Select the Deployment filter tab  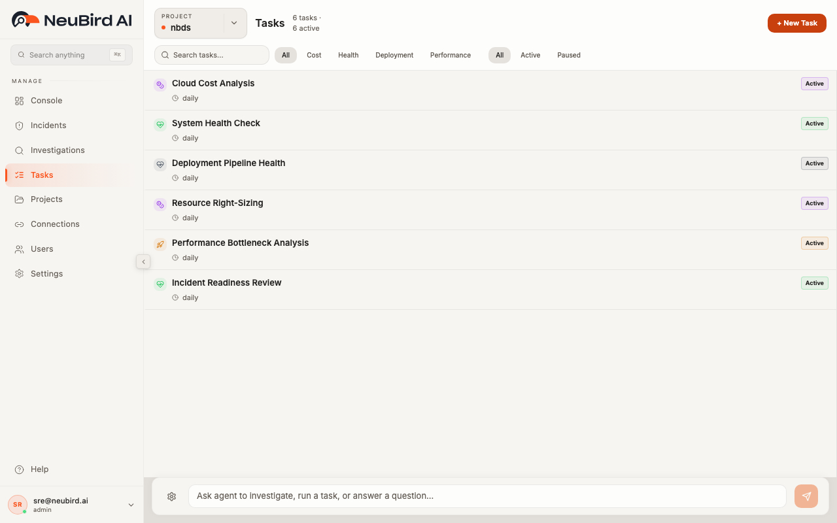[394, 55]
